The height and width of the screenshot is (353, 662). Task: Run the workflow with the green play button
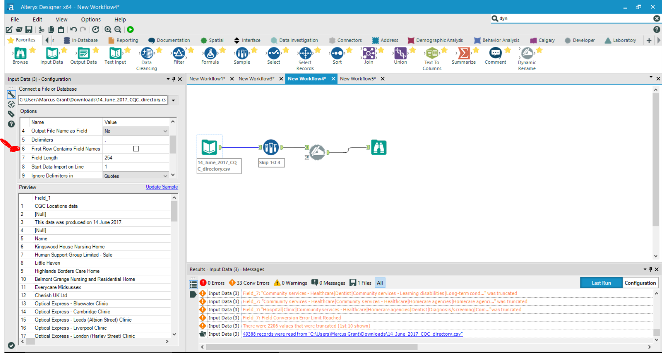(130, 30)
